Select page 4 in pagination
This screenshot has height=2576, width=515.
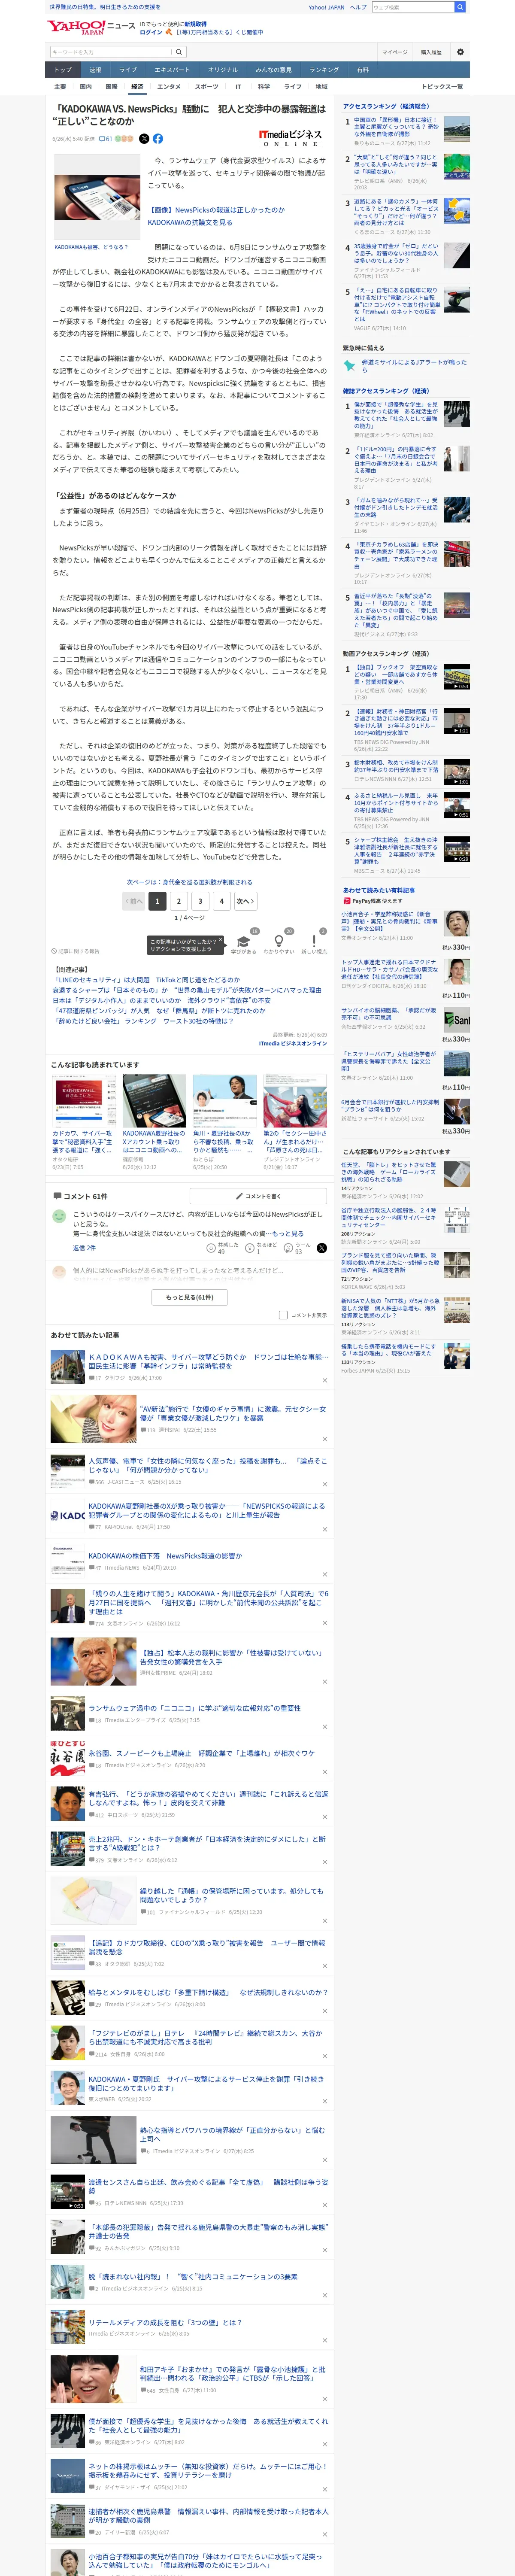[222, 901]
